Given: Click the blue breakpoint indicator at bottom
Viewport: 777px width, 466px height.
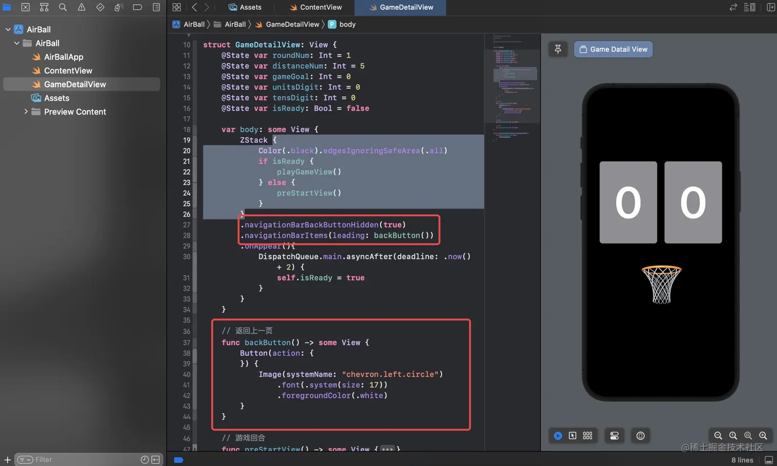Looking at the screenshot, I should click(178, 460).
